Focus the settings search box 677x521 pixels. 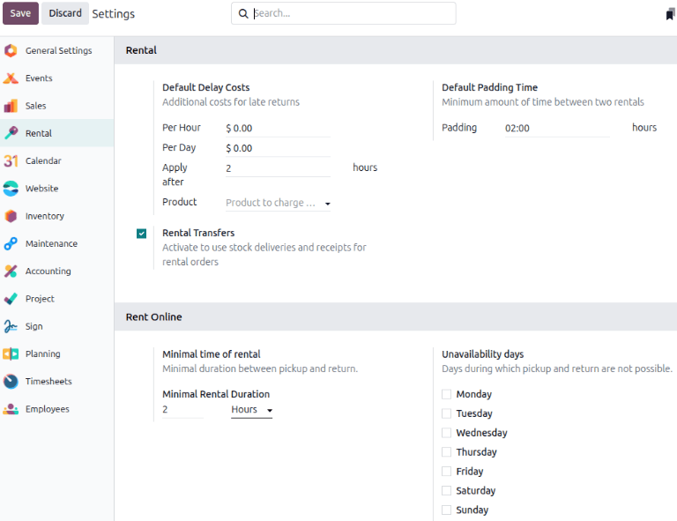click(353, 13)
